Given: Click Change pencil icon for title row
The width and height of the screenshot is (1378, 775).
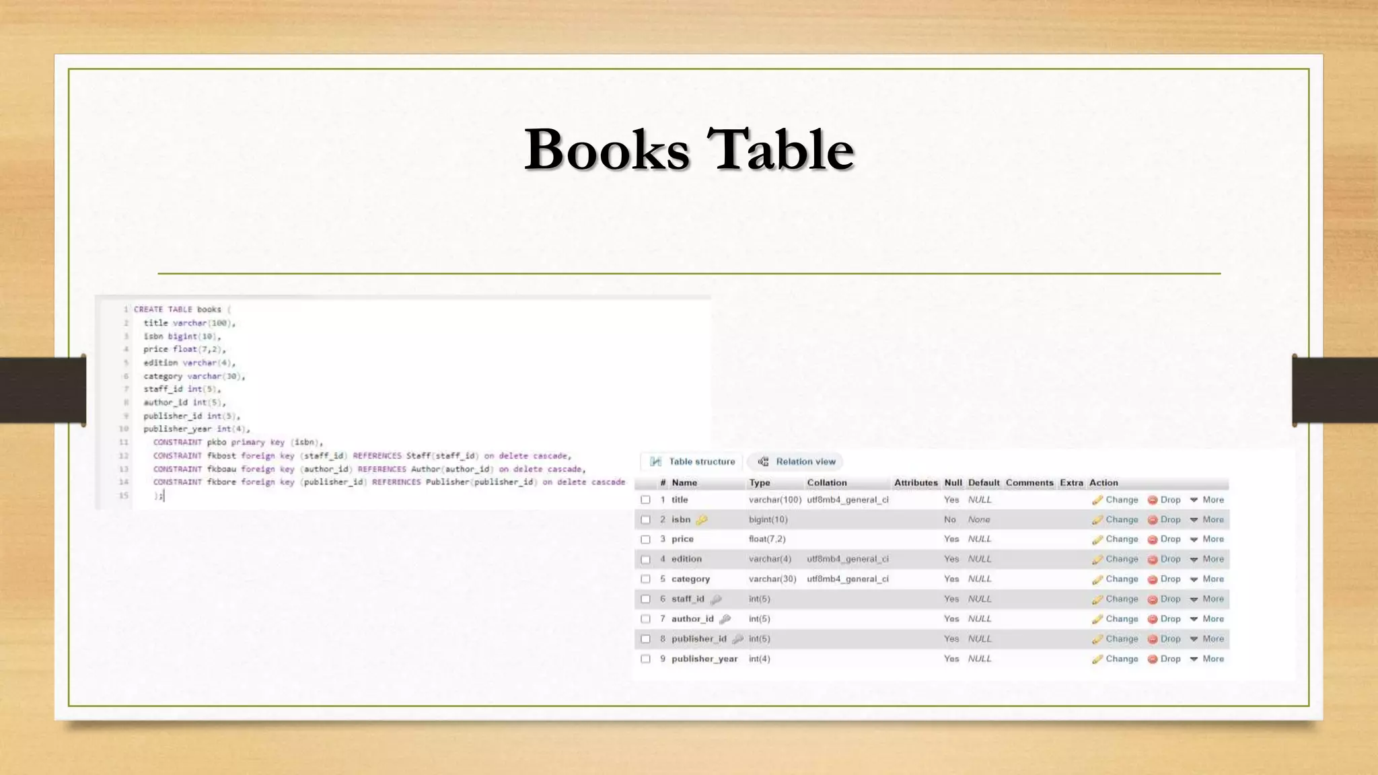Looking at the screenshot, I should 1097,500.
